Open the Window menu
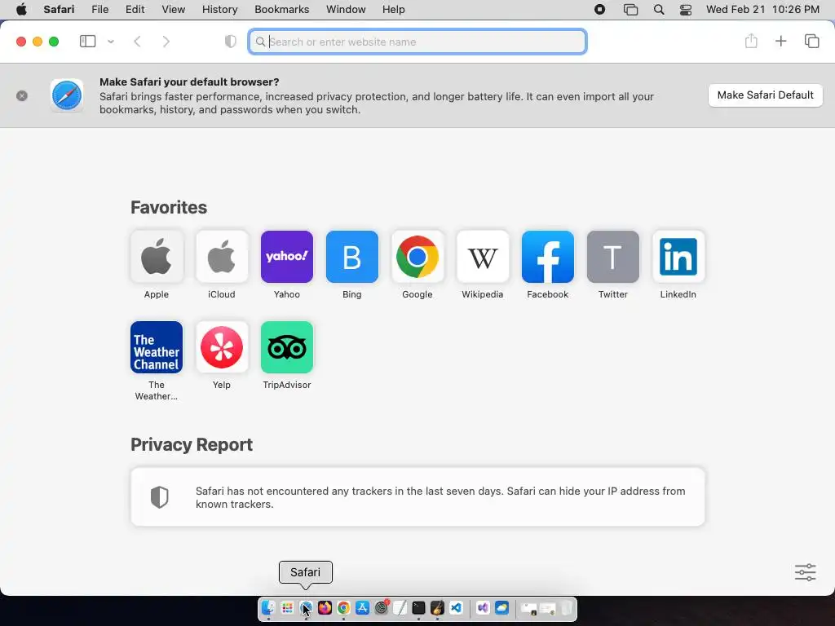This screenshot has width=835, height=626. click(x=346, y=10)
